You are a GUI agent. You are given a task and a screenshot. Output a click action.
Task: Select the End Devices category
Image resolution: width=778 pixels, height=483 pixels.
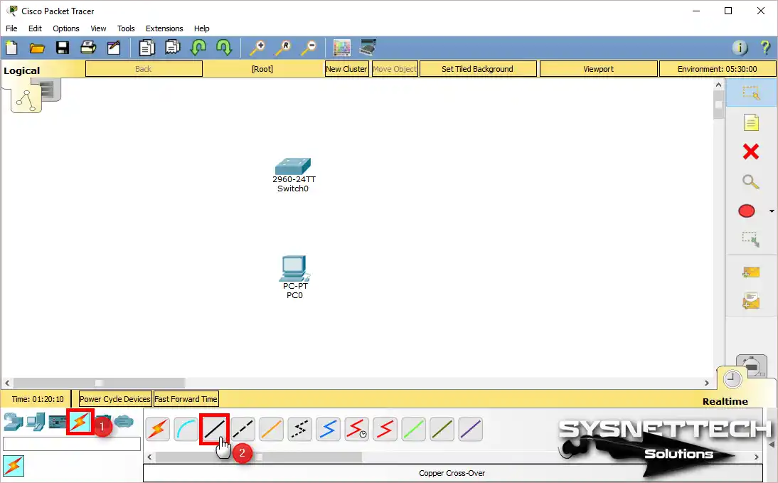coord(36,422)
